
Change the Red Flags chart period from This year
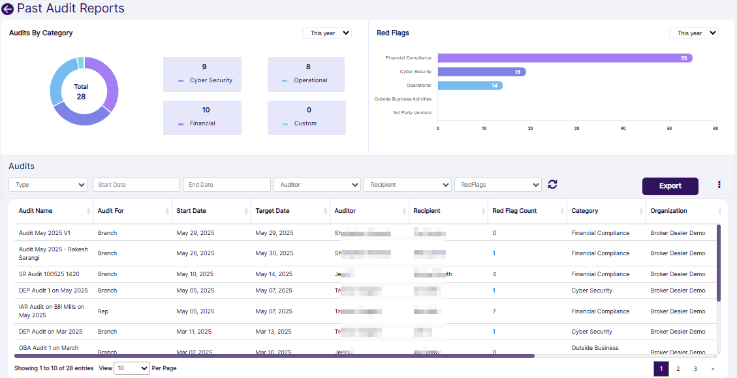tap(693, 33)
